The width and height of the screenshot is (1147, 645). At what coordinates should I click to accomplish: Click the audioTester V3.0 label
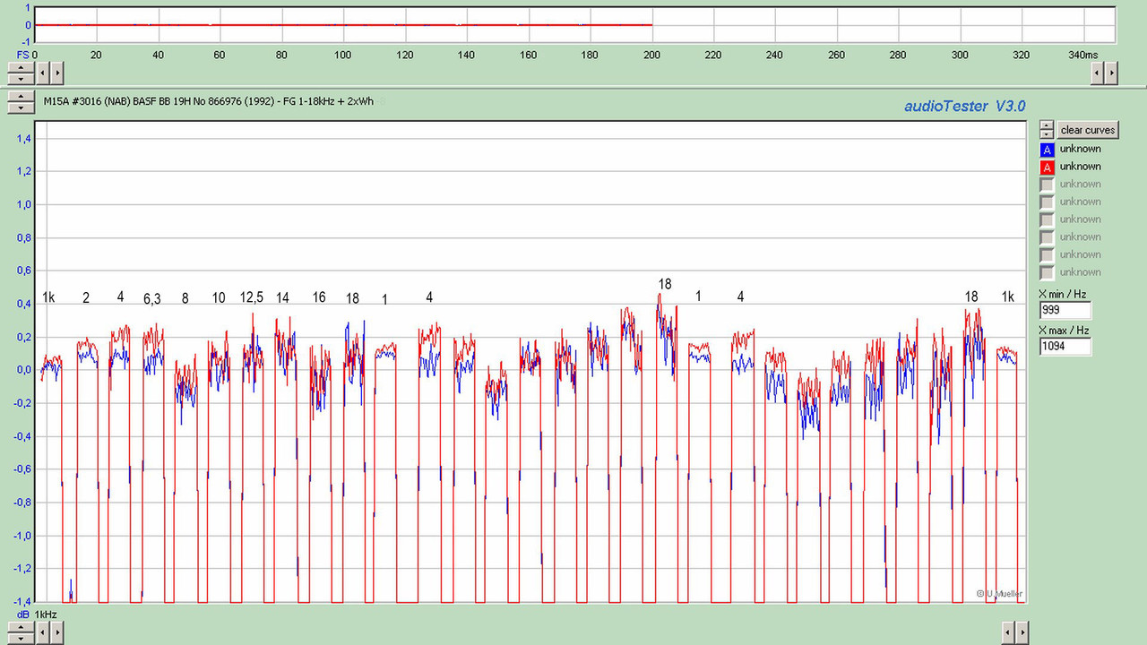pos(964,107)
